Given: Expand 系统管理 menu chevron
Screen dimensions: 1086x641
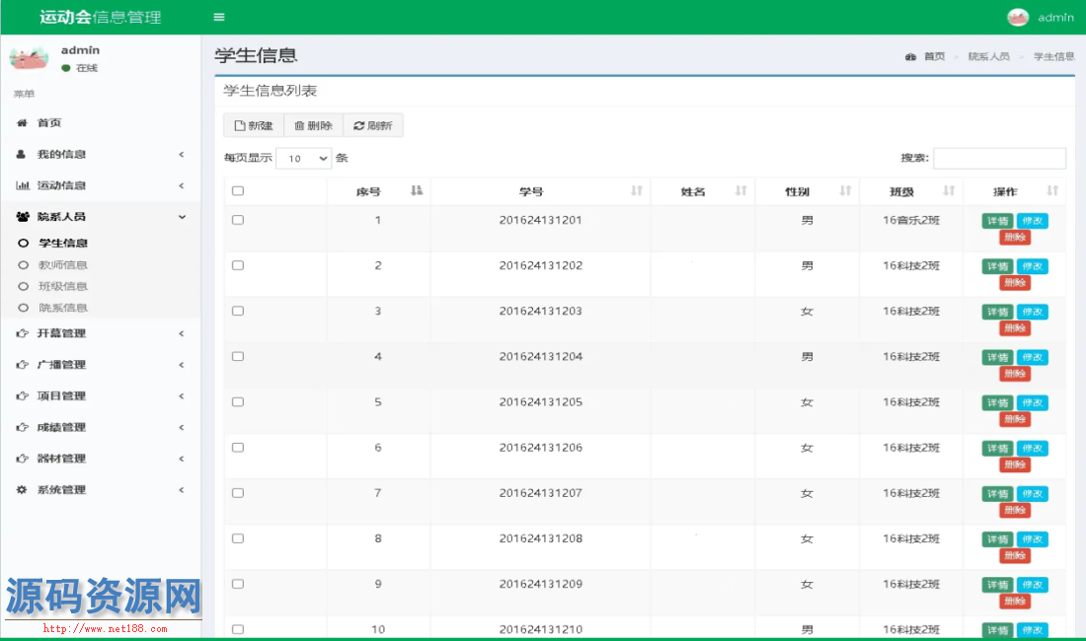Looking at the screenshot, I should 182,489.
